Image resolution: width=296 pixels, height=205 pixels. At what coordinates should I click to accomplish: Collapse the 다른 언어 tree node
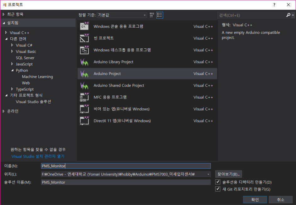click(6, 39)
